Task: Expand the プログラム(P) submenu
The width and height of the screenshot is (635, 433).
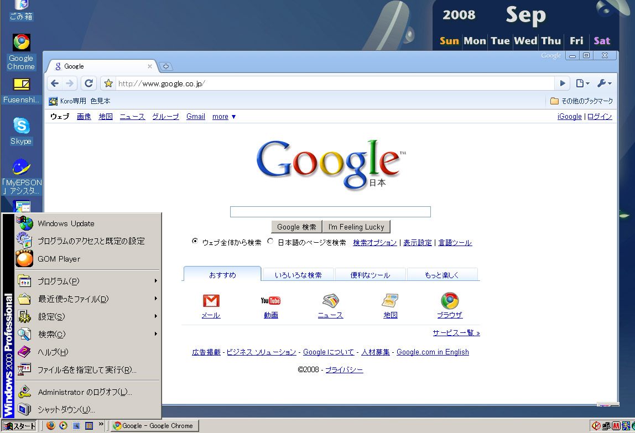Action: click(88, 281)
